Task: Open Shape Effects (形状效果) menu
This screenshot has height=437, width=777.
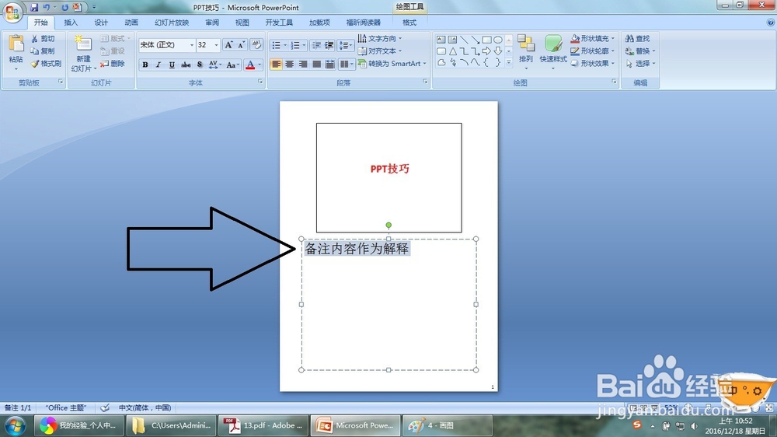Action: coord(592,64)
